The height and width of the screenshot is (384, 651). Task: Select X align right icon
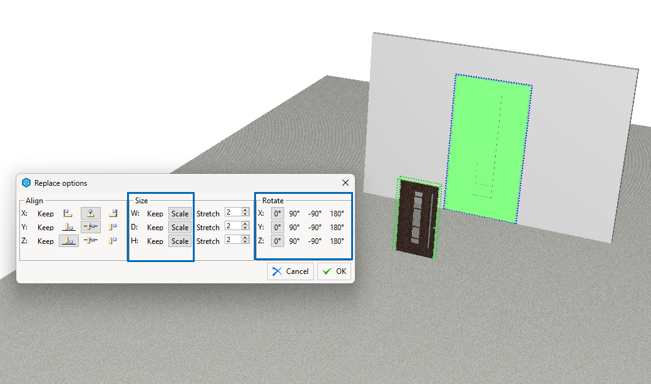[x=113, y=213]
